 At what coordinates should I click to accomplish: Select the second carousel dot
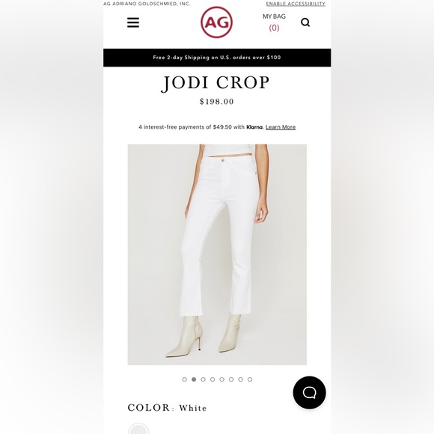pyautogui.click(x=194, y=379)
